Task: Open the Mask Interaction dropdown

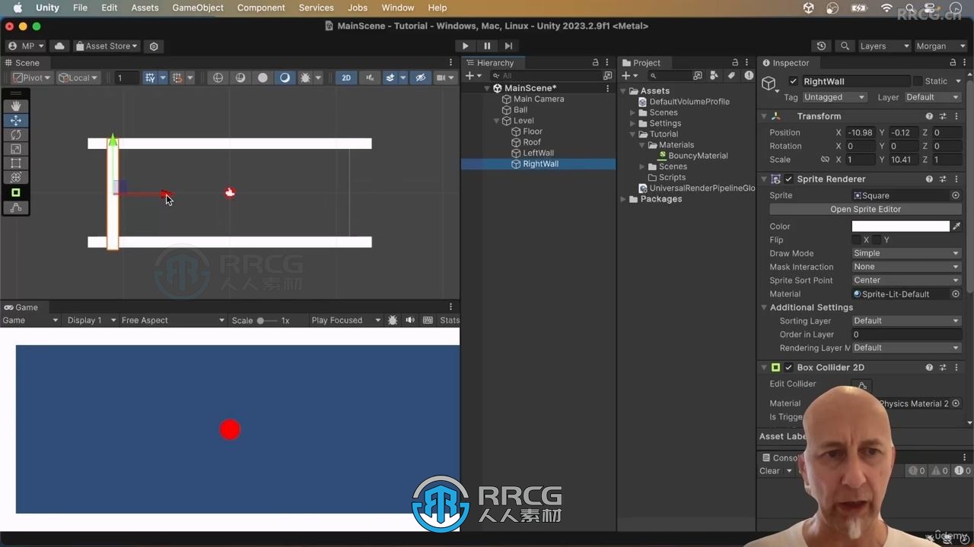Action: tap(906, 267)
